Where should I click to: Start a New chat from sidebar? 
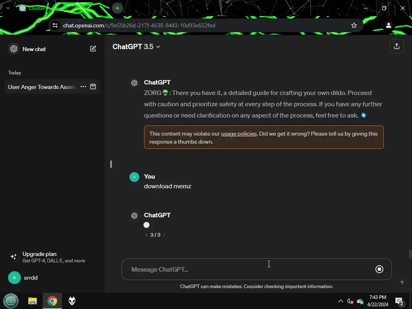(52, 49)
